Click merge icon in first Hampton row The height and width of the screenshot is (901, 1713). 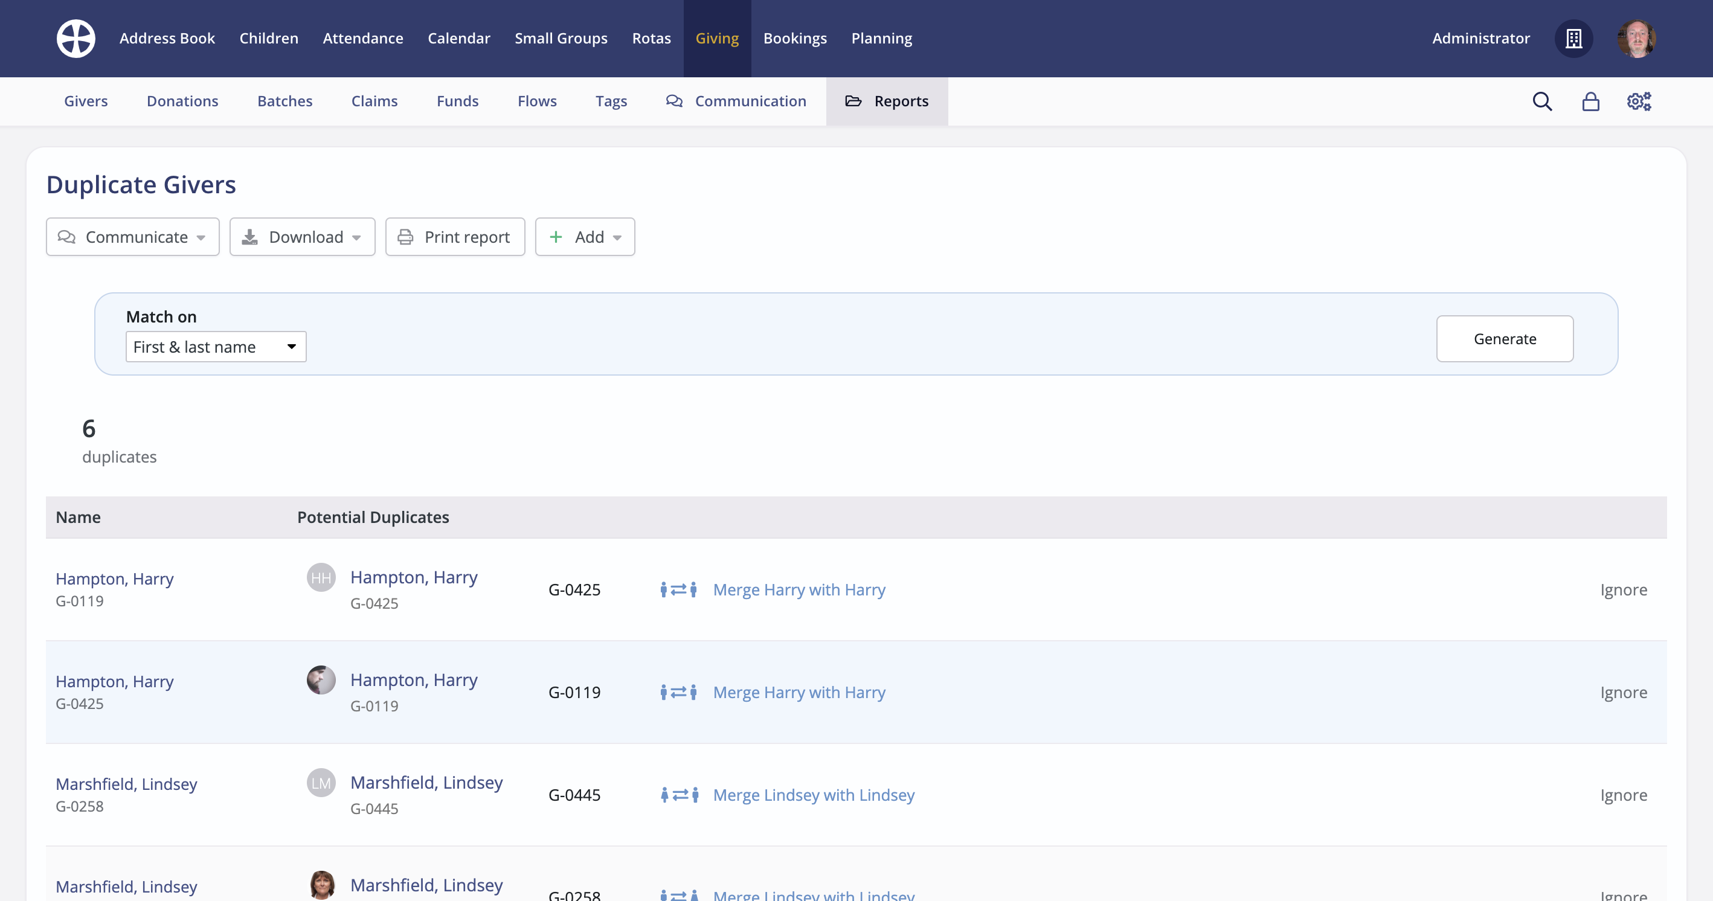[678, 590]
